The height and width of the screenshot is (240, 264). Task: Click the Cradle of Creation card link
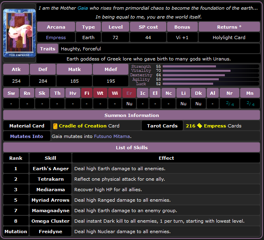(x=83, y=126)
